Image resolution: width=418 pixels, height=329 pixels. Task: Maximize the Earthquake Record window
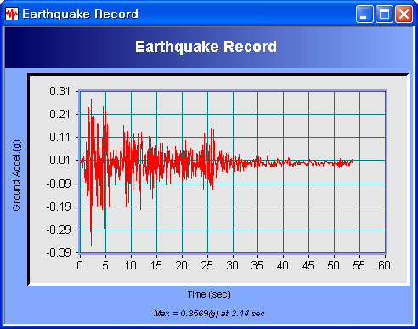coord(384,14)
